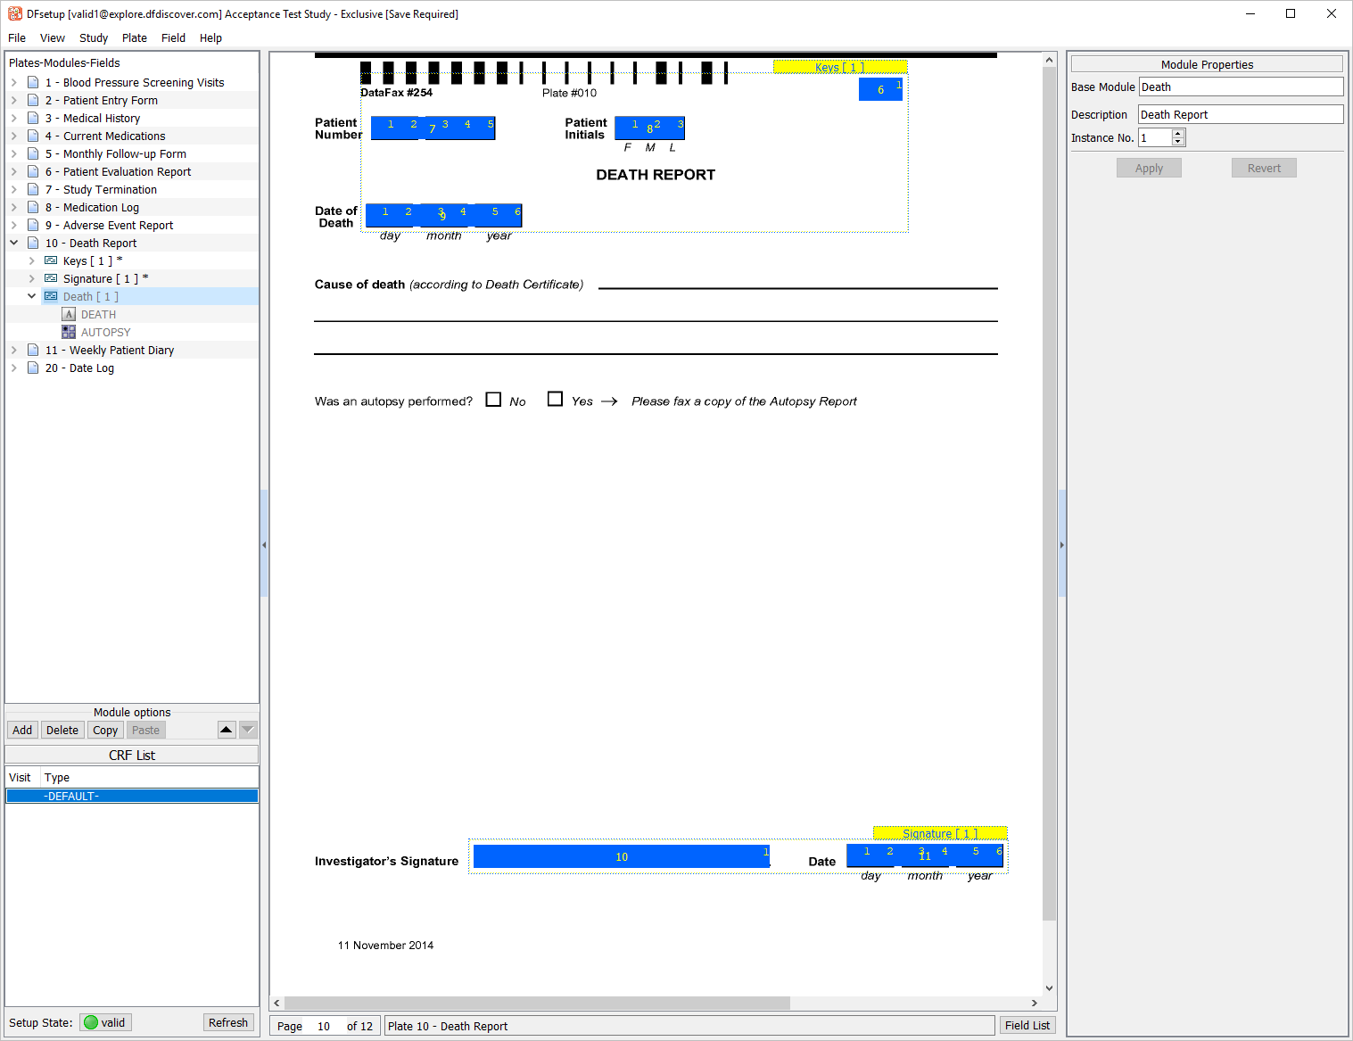
Task: Click the Keys module icon in tree
Action: coord(51,260)
